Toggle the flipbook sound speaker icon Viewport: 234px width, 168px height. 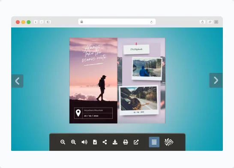(x=84, y=142)
